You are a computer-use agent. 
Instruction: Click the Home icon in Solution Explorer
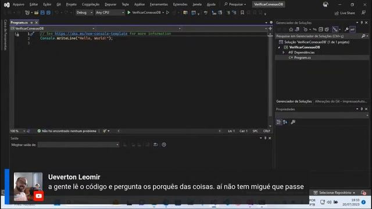click(291, 30)
